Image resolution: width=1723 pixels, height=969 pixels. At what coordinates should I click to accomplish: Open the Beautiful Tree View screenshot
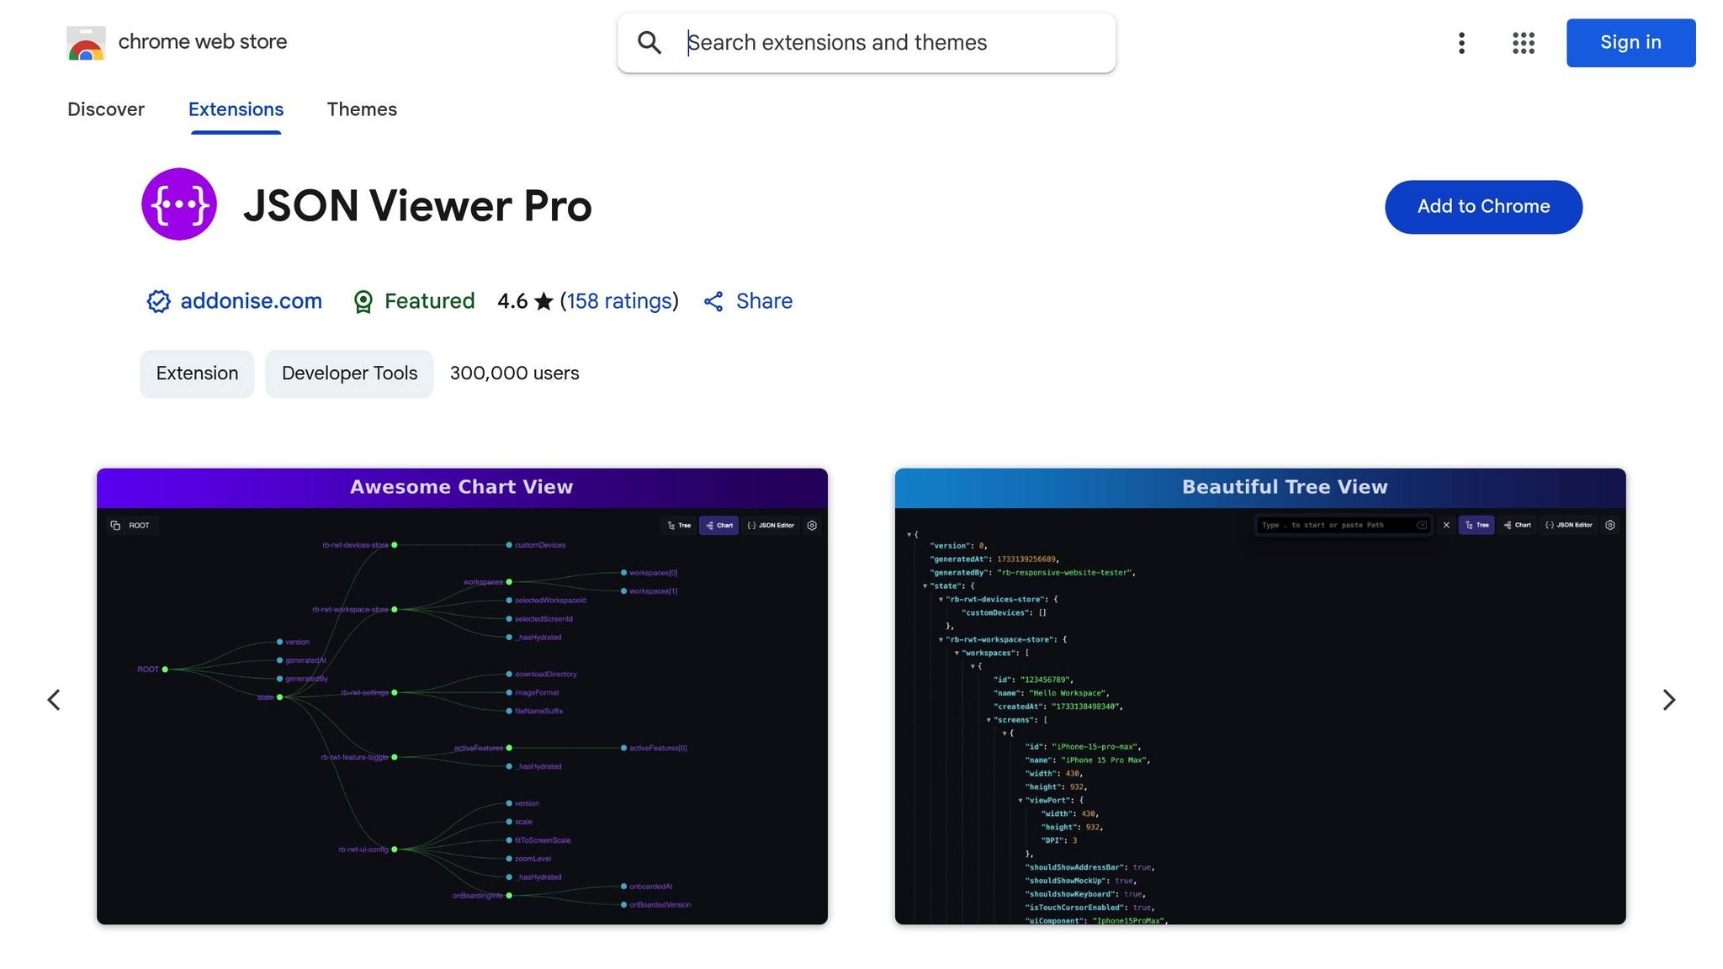click(1260, 696)
